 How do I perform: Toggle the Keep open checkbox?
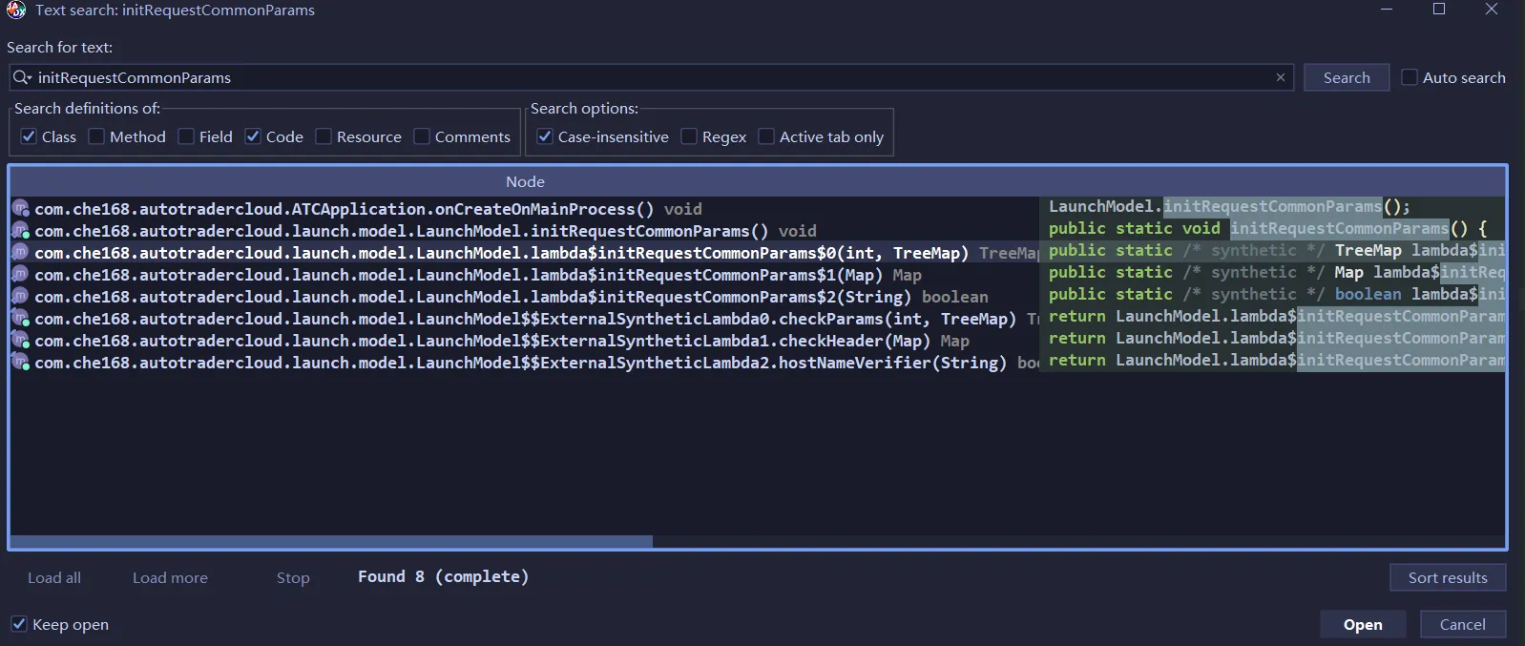[19, 624]
